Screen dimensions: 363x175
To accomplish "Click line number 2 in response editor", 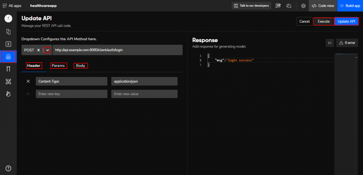I will [201, 60].
